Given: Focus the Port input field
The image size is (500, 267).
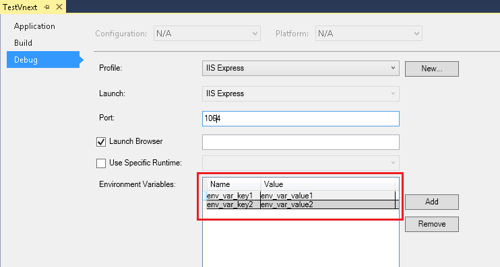Looking at the screenshot, I should (x=301, y=118).
